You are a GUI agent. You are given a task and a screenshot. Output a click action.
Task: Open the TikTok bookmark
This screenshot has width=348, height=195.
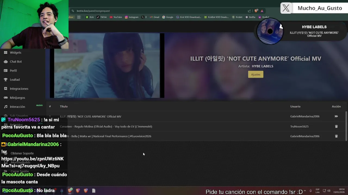(x=102, y=17)
